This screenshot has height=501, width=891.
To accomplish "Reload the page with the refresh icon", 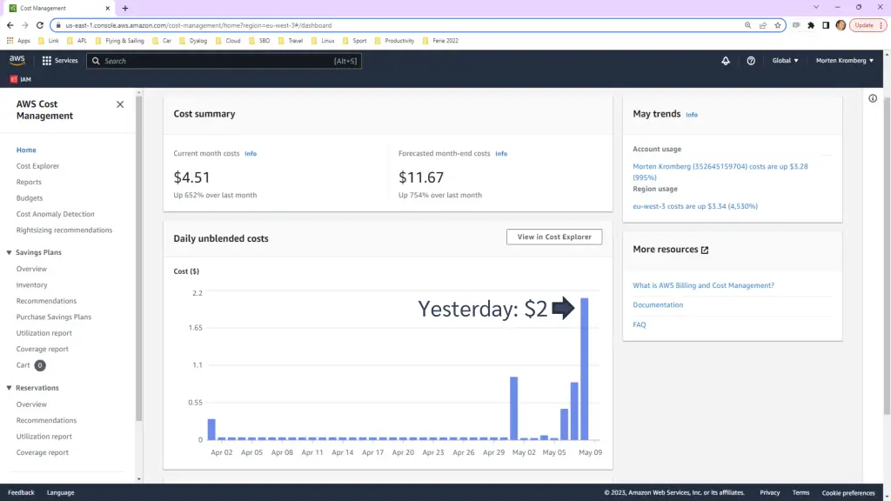I will pos(40,25).
